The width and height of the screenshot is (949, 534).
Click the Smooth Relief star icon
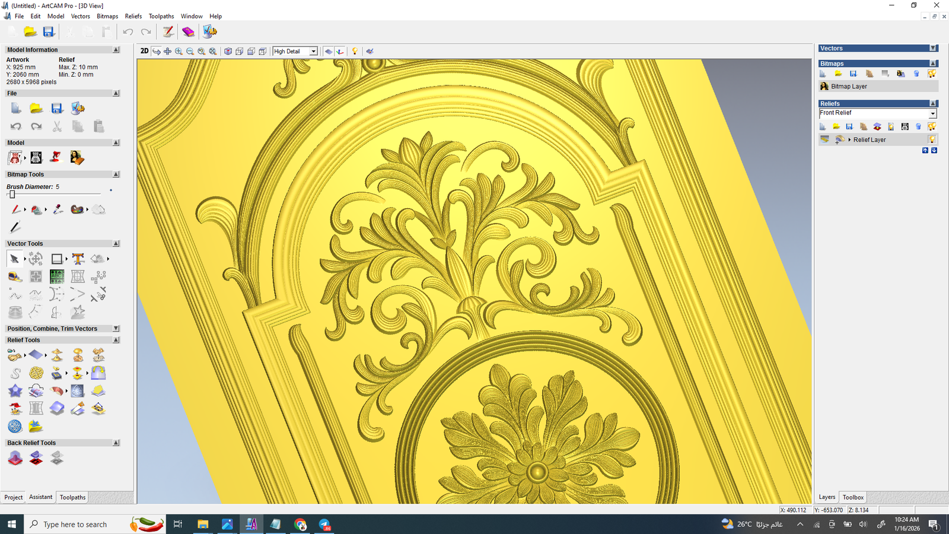pos(15,391)
